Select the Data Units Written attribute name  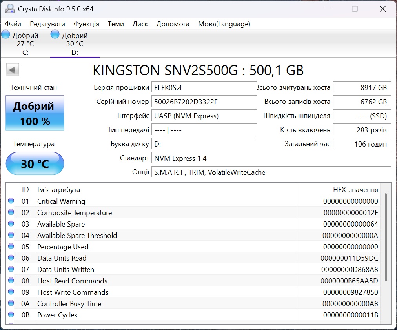66,270
